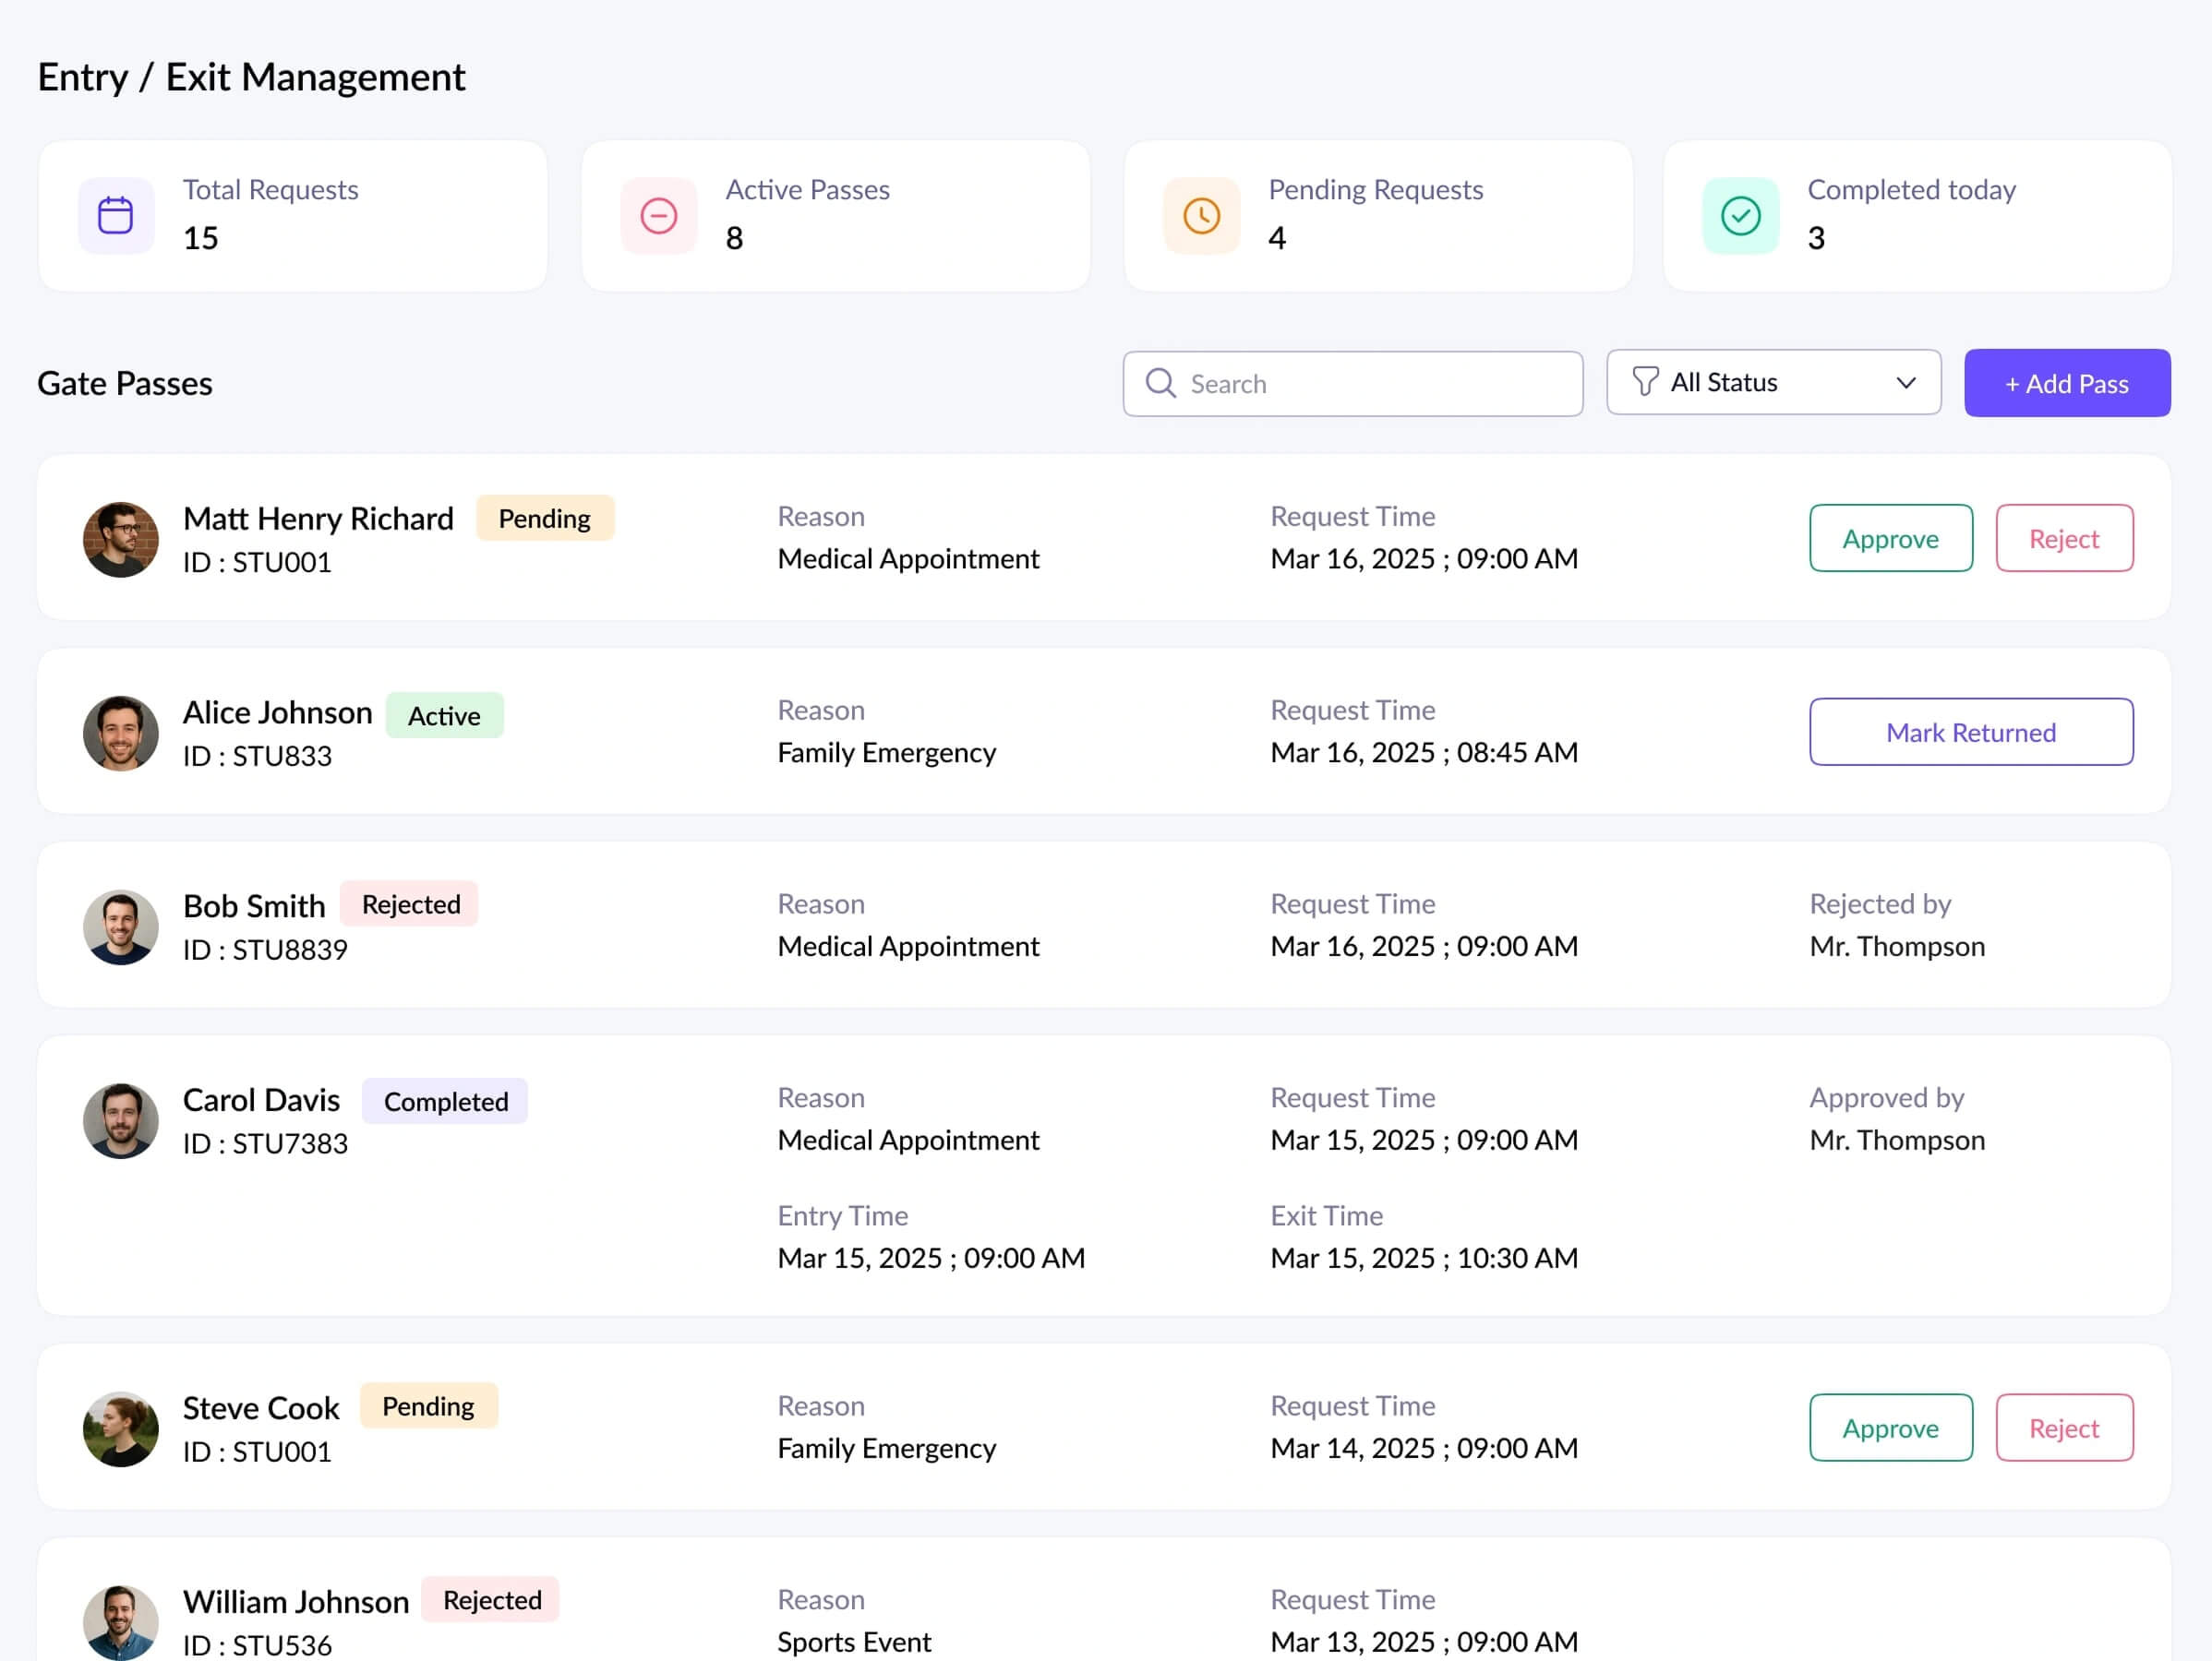Open Matt Henry Richard's avatar photo
The image size is (2212, 1661).
[x=121, y=540]
